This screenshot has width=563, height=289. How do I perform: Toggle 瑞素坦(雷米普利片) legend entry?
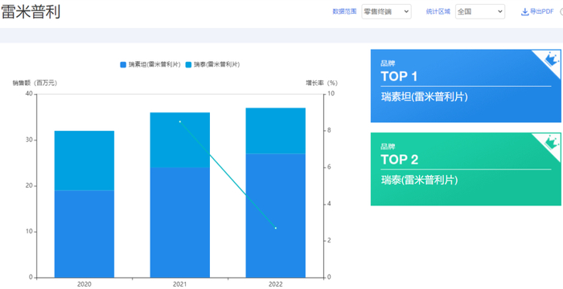(x=150, y=64)
